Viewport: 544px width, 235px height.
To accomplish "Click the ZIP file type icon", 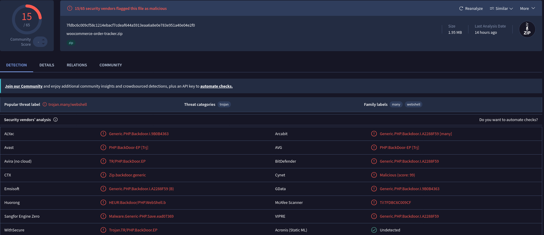I will (x=527, y=29).
